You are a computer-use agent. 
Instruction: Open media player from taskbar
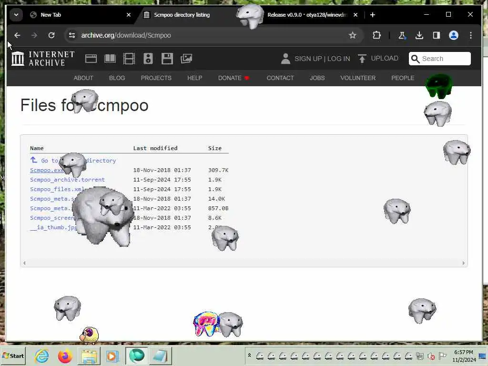[112, 356]
